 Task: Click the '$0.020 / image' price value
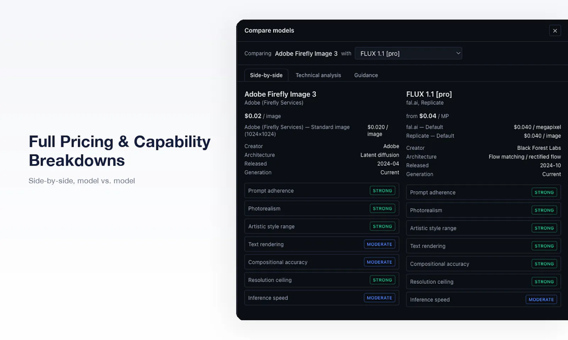(377, 130)
